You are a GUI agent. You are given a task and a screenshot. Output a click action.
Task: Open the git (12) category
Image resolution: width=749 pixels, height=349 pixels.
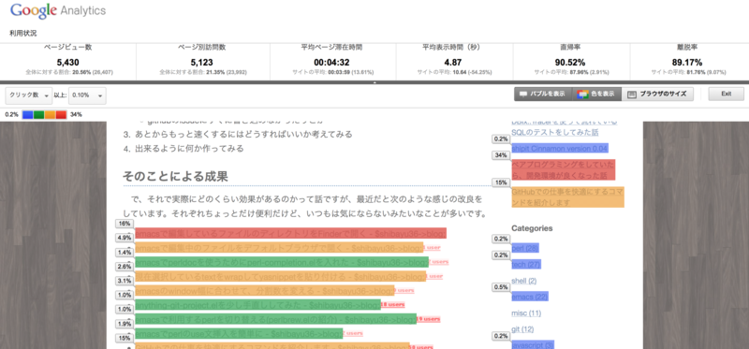coord(522,329)
